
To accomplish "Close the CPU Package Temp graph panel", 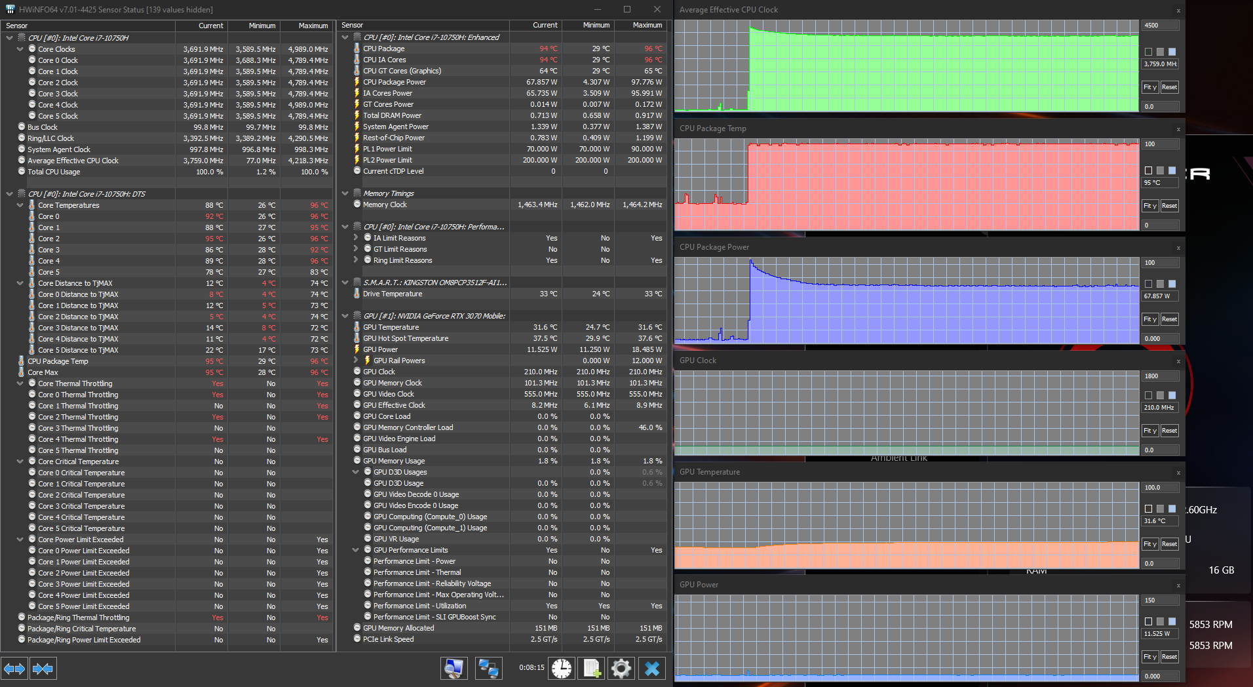I will pos(1178,129).
